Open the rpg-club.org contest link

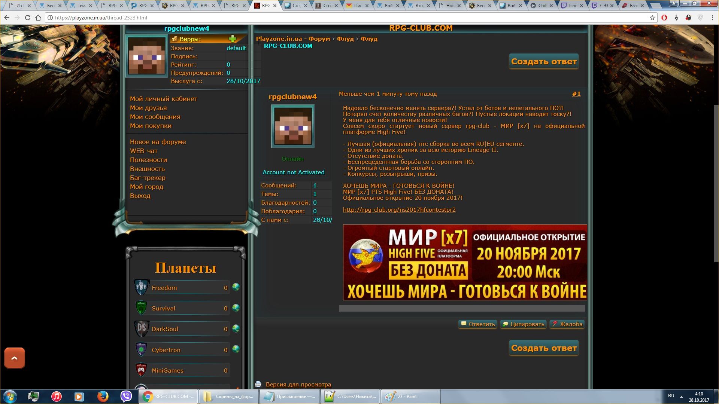coord(399,210)
